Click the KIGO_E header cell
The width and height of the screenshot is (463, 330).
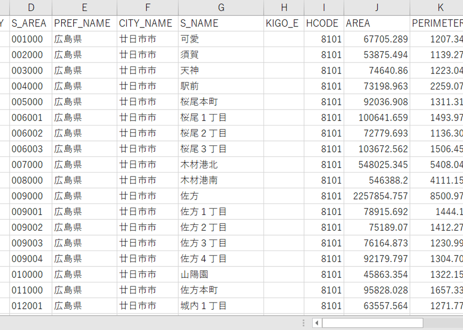[284, 23]
